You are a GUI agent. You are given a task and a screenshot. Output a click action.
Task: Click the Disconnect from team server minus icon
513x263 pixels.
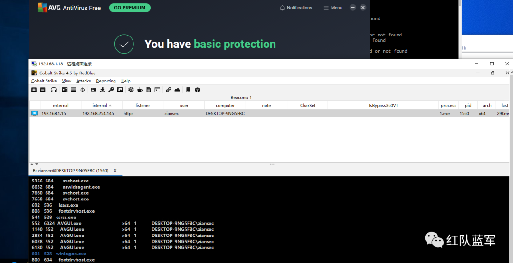point(43,90)
